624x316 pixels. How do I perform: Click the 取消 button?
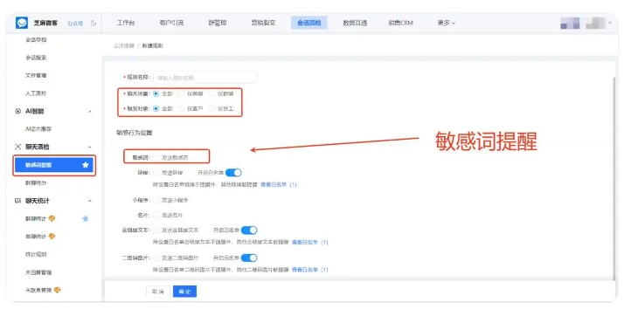click(x=158, y=292)
